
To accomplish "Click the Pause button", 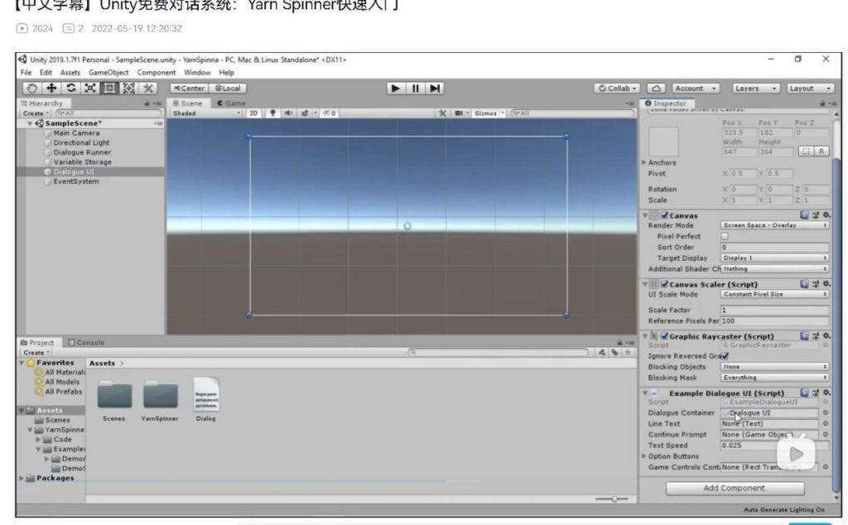I will (x=416, y=88).
